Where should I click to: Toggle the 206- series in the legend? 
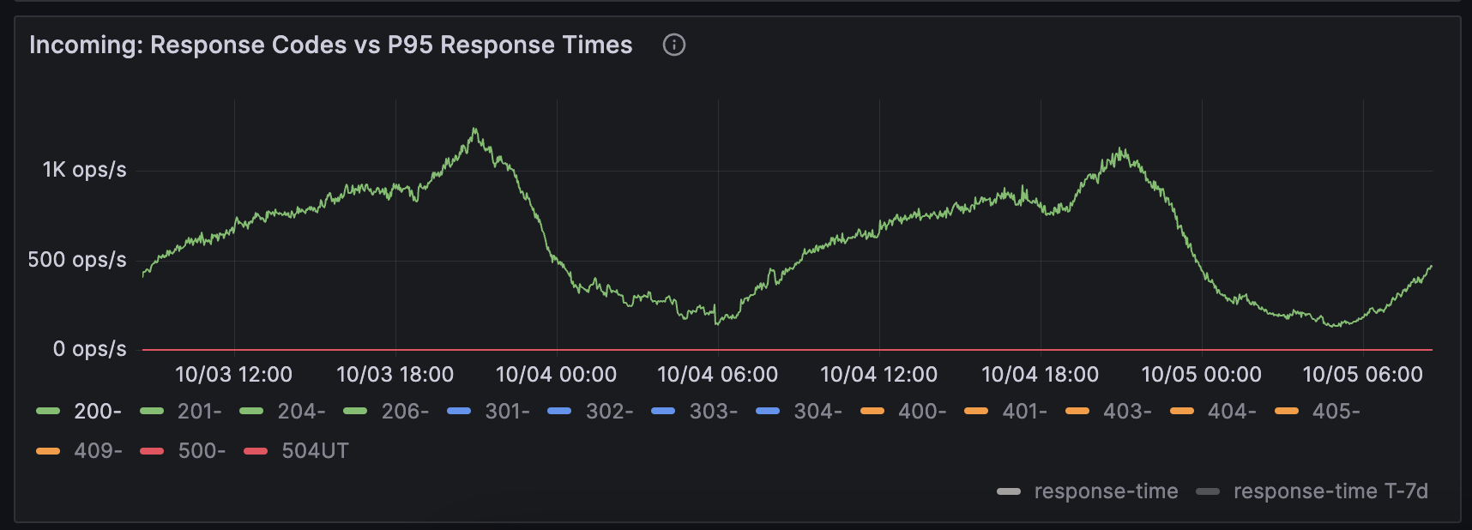(405, 412)
